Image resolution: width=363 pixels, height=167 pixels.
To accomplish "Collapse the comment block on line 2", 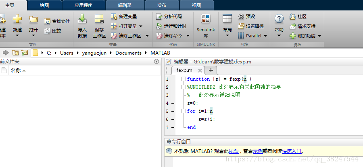I will point(184,87).
